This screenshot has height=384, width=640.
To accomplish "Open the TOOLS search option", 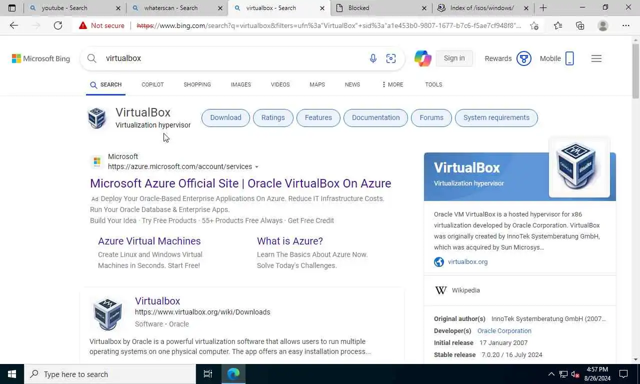I will point(433,84).
